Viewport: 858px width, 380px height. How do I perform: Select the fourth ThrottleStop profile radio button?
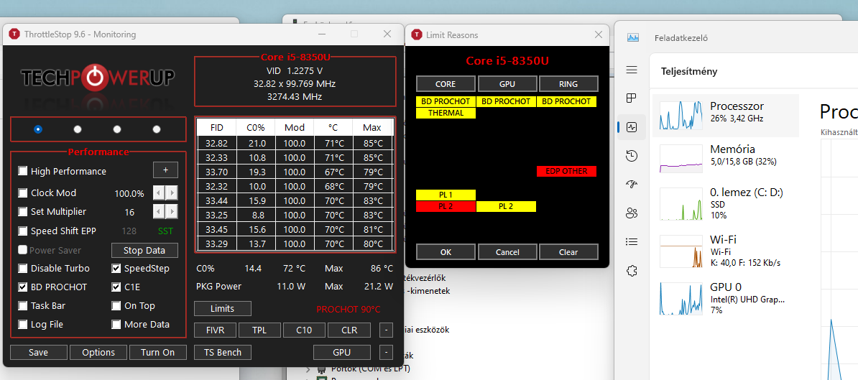(157, 129)
